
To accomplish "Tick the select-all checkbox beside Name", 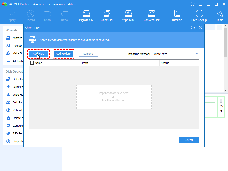I will point(32,63).
